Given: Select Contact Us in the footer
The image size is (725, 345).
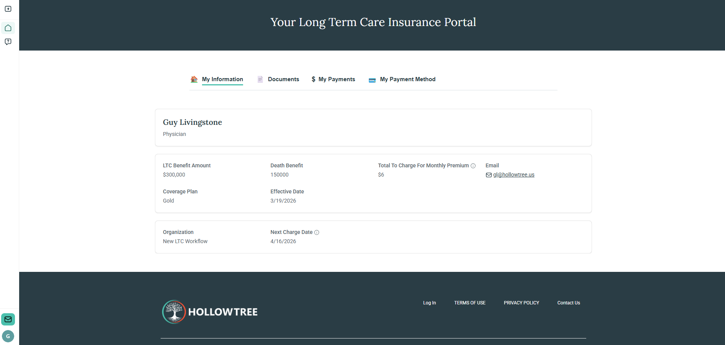Looking at the screenshot, I should tap(569, 302).
